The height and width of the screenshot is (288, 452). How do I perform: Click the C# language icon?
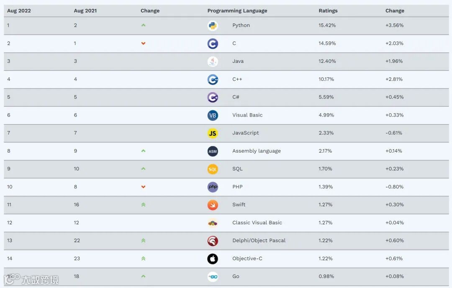213,97
